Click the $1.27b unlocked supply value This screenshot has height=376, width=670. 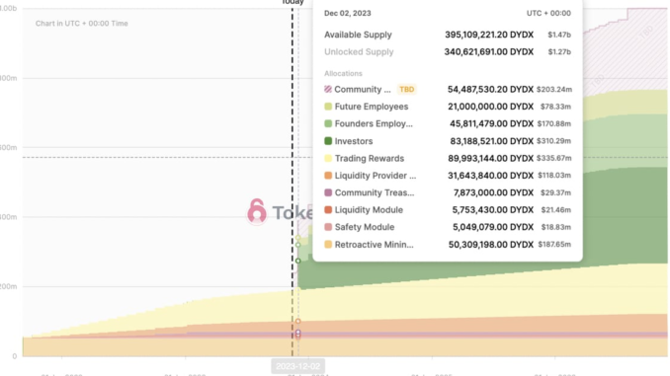coord(559,51)
